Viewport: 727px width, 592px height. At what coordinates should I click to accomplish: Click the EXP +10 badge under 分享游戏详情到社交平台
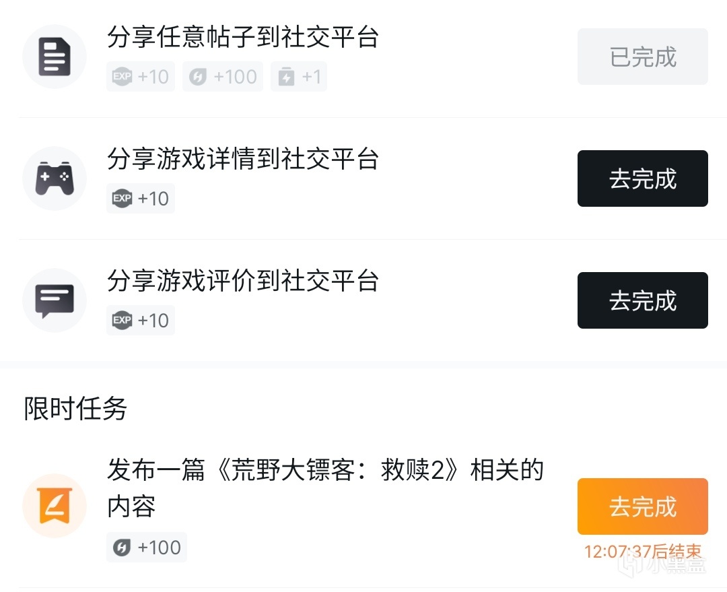pyautogui.click(x=141, y=199)
